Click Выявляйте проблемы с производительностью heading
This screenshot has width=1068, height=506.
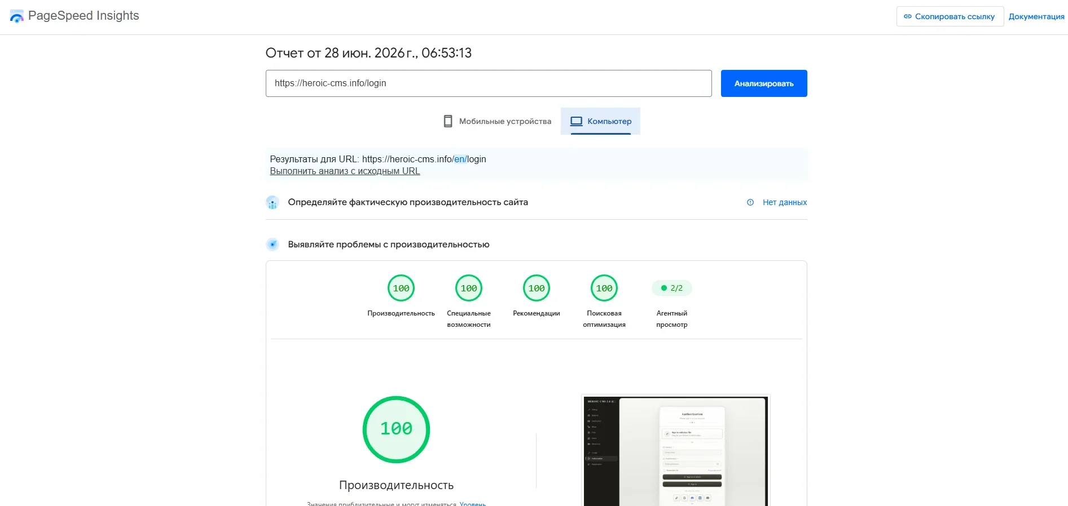pos(389,245)
